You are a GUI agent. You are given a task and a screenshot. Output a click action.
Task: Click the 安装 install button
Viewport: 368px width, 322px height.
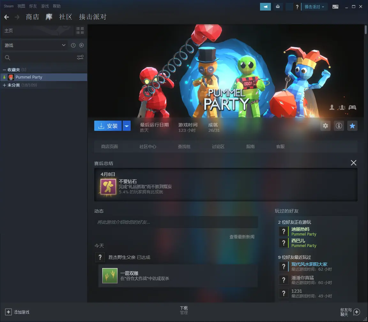click(x=108, y=126)
